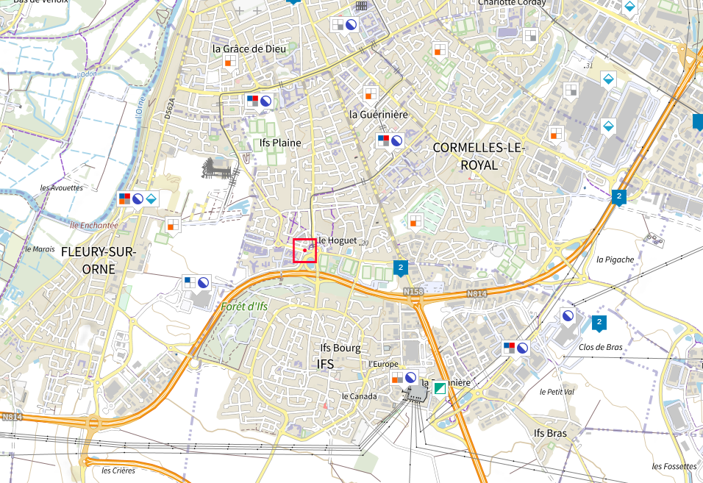Select the marker pair above Ifs Plaine
The width and height of the screenshot is (703, 483).
(x=258, y=101)
